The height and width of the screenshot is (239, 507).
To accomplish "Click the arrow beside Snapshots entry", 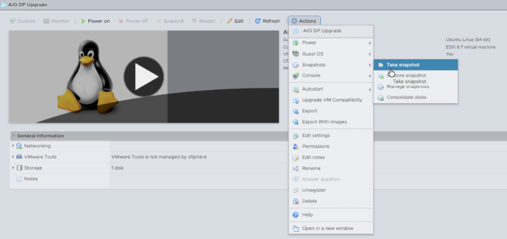I will point(370,65).
